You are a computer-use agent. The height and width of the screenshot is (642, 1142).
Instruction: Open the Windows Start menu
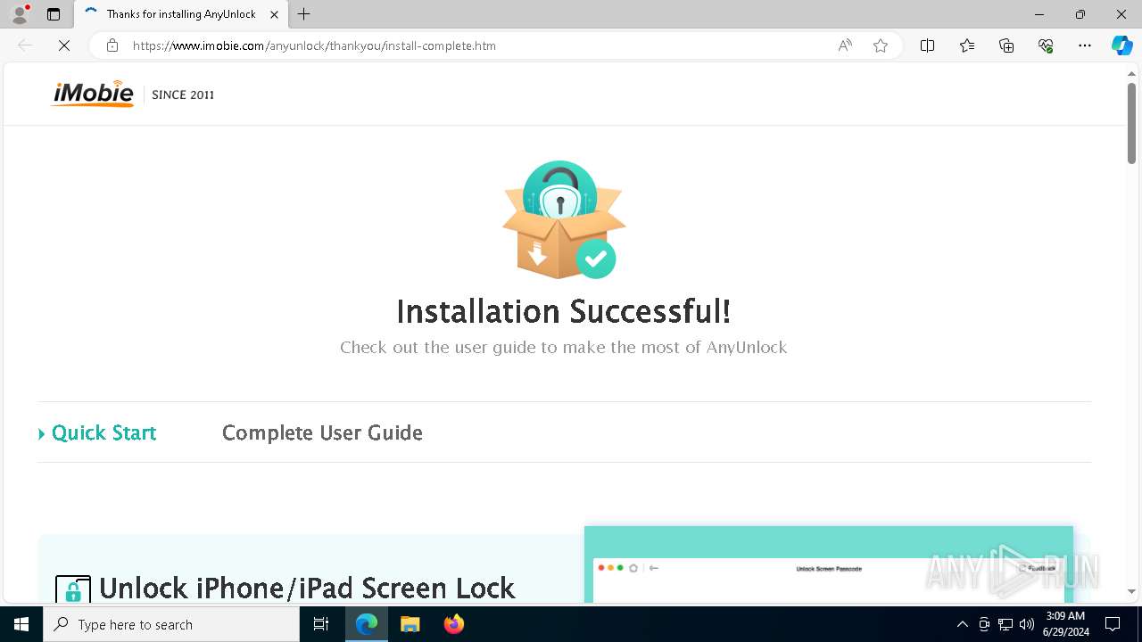pos(21,624)
